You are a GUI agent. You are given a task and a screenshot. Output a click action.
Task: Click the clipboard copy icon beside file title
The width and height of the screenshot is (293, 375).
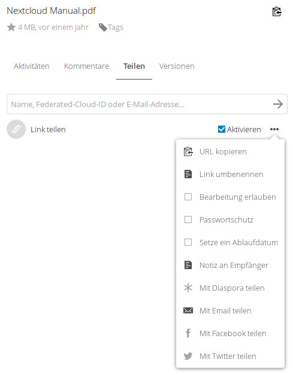[x=277, y=11]
